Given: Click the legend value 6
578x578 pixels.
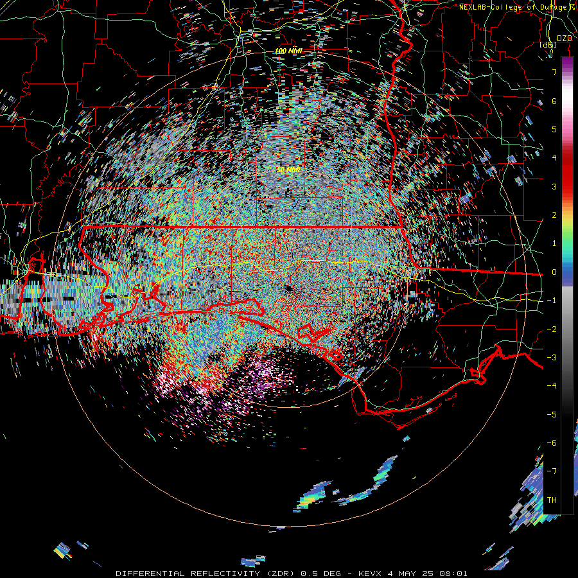Looking at the screenshot, I should click(554, 101).
